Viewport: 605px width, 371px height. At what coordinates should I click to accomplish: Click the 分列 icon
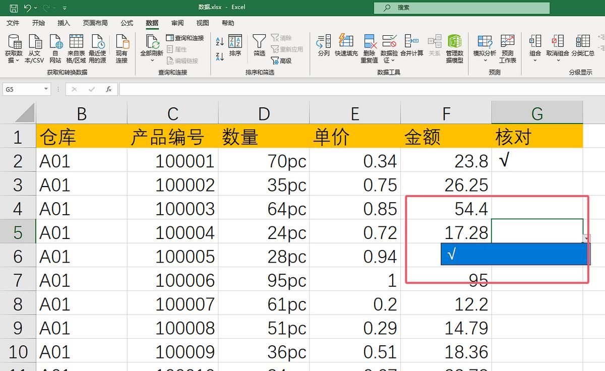click(324, 45)
